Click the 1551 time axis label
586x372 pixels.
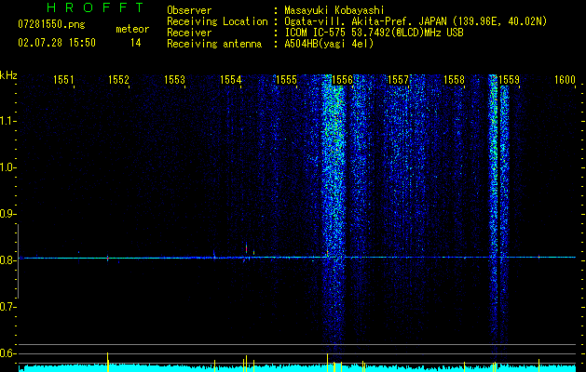[63, 79]
